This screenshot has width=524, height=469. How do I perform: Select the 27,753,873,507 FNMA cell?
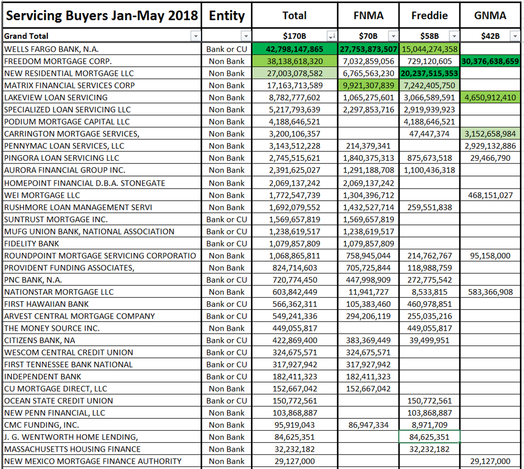point(368,49)
